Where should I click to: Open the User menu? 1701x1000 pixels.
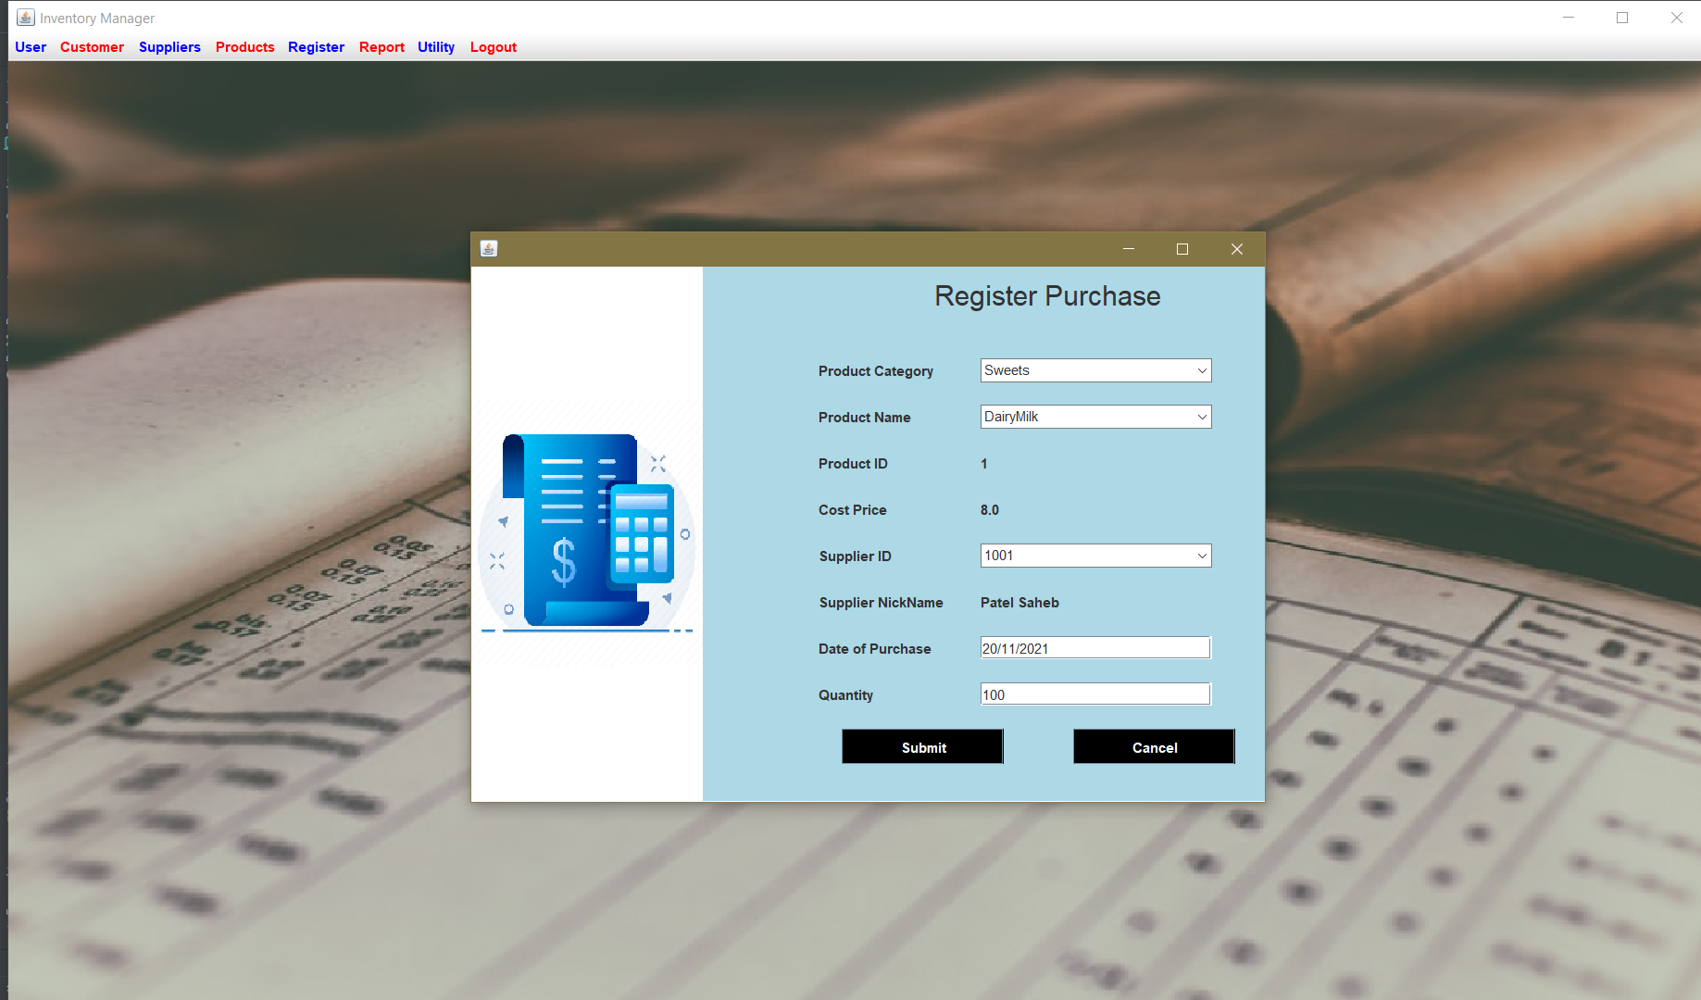[30, 46]
